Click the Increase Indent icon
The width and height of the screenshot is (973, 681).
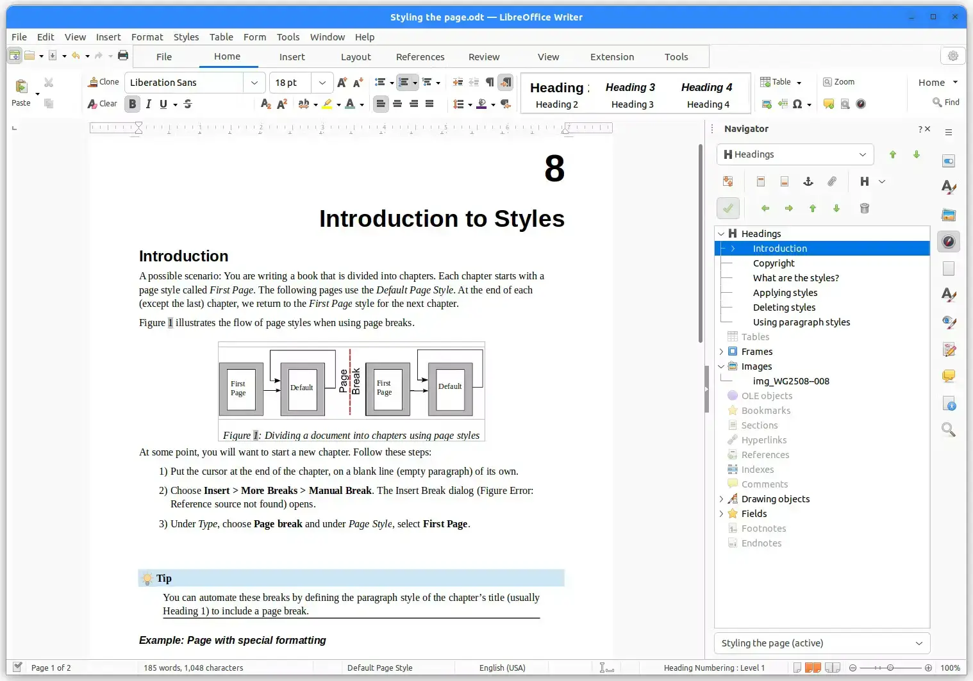(x=458, y=83)
